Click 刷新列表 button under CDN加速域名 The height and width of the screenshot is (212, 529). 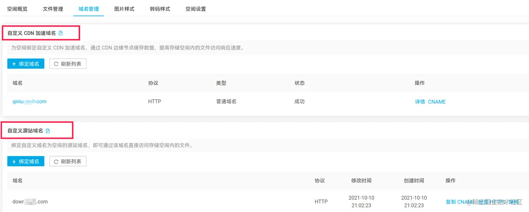(x=68, y=63)
